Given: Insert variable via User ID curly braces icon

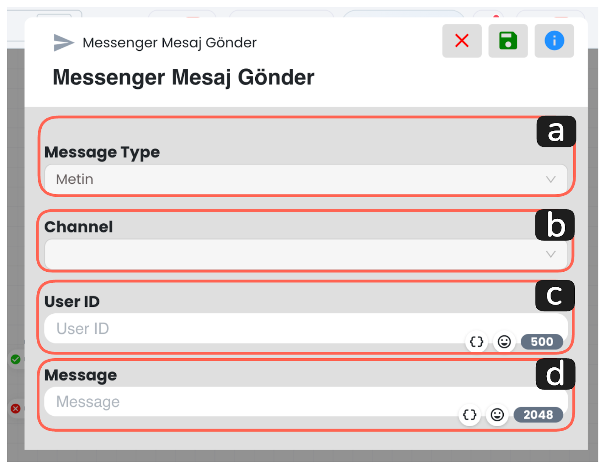Looking at the screenshot, I should pos(476,342).
